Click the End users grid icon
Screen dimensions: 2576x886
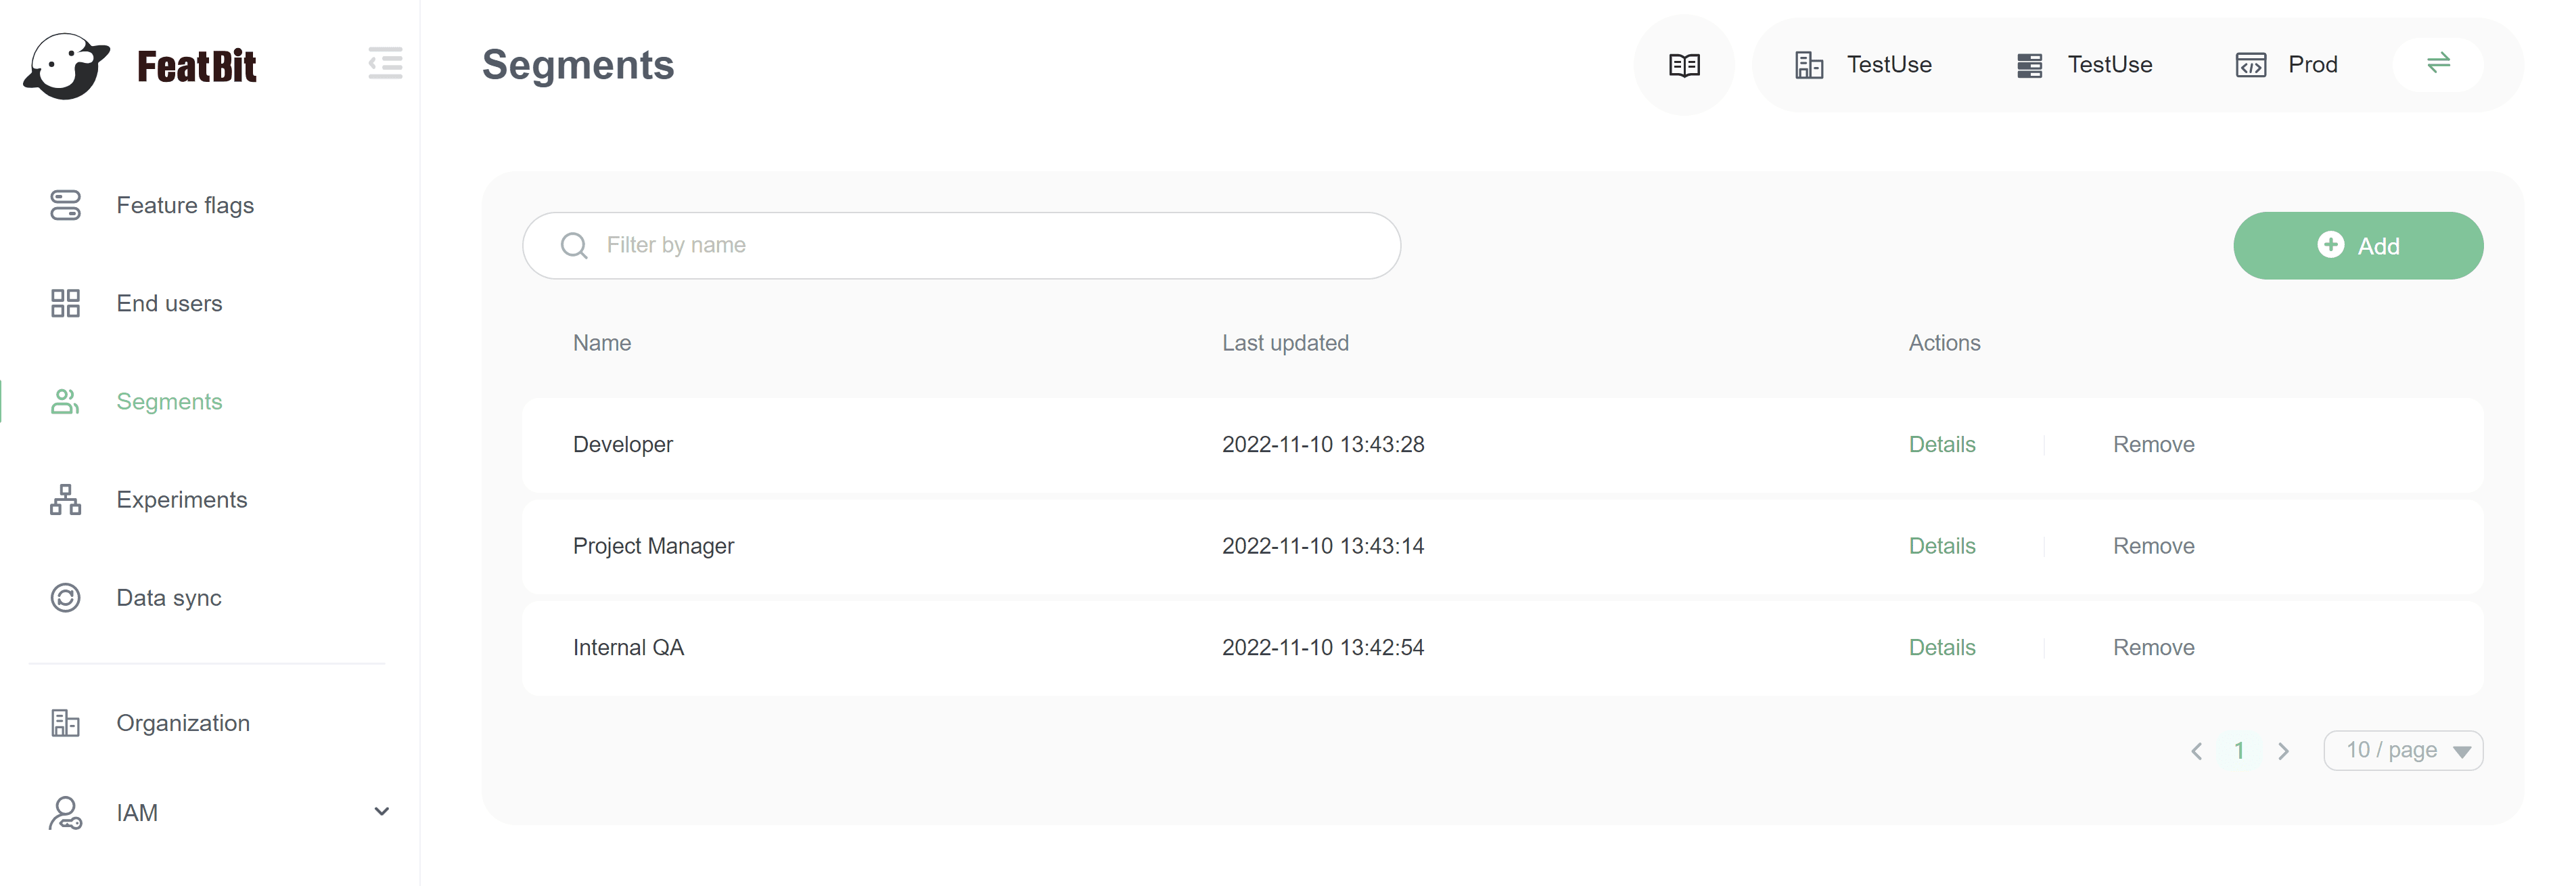pos(66,303)
